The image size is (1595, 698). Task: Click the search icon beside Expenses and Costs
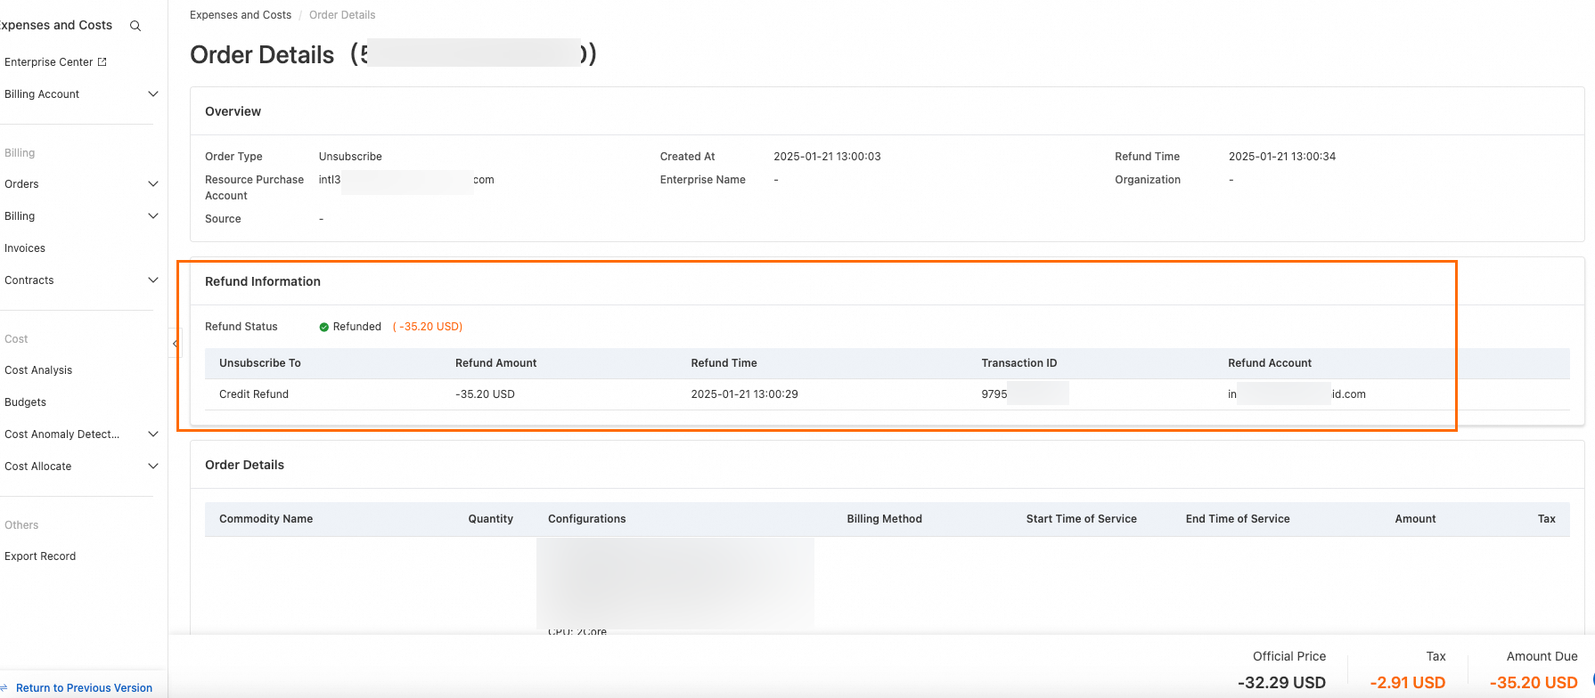click(135, 26)
